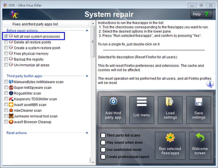The width and height of the screenshot is (218, 168).
Task: Tick MalwareBytes AntiMalware scan checkbox
Action: [6, 82]
